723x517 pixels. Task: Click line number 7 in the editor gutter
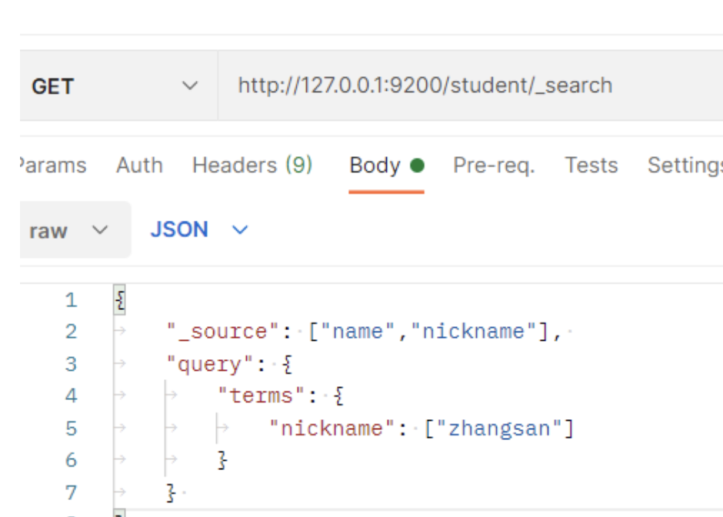[72, 492]
